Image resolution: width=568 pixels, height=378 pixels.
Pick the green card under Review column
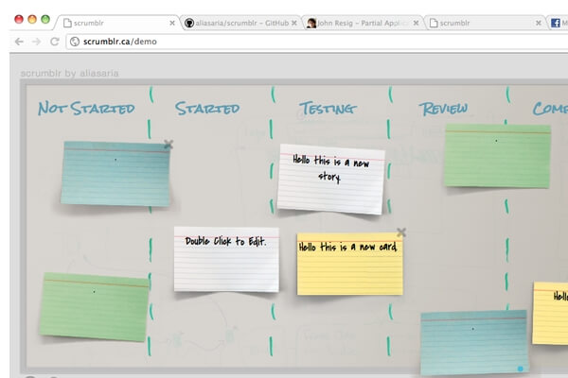point(497,156)
